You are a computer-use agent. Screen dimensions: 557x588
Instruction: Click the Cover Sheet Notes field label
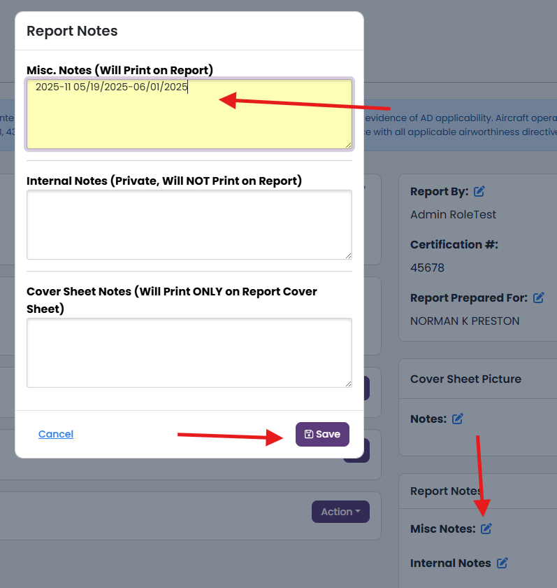pyautogui.click(x=172, y=300)
